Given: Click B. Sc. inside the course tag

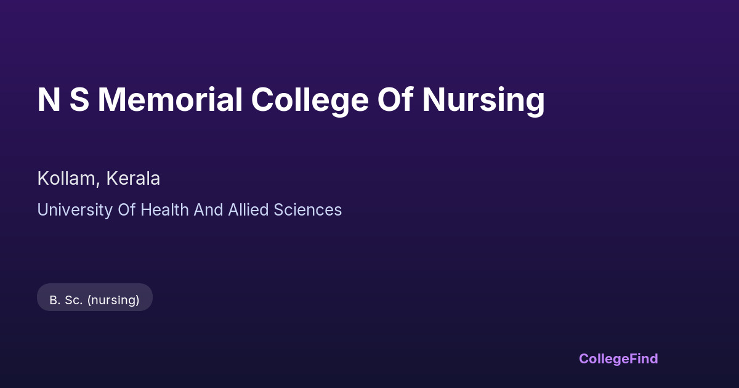Looking at the screenshot, I should tap(65, 300).
